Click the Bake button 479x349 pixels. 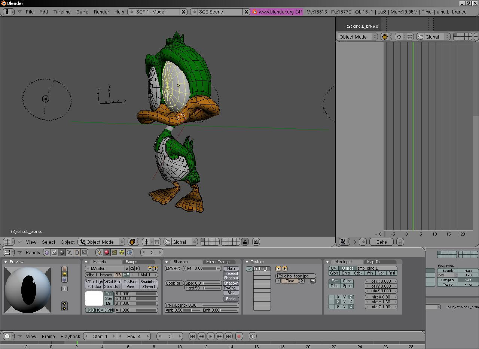coord(381,242)
